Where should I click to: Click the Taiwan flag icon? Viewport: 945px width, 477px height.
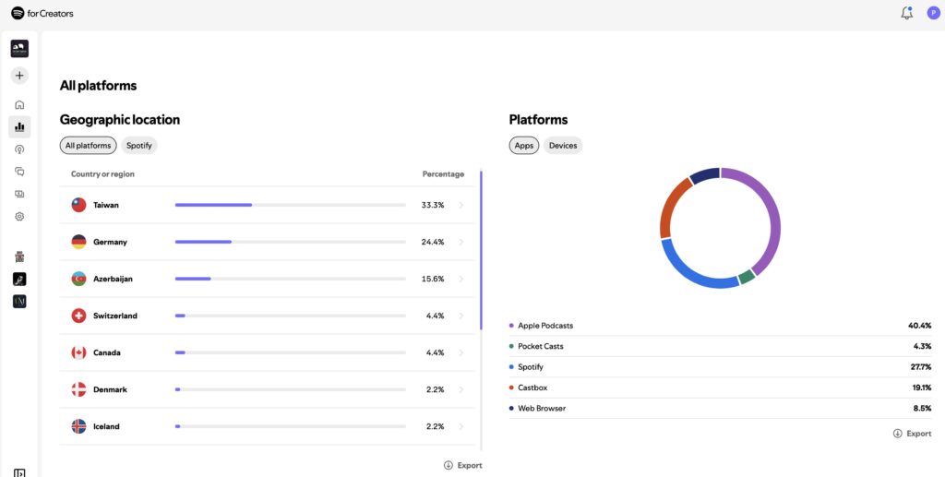79,206
